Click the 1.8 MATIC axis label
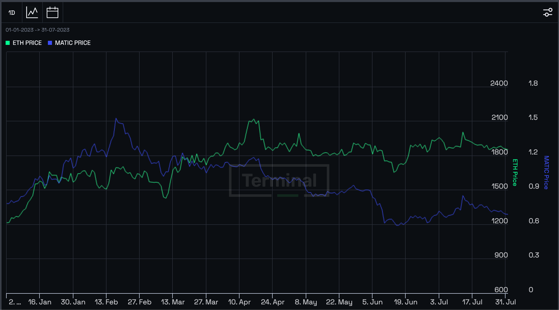Image resolution: width=559 pixels, height=310 pixels. coord(533,83)
